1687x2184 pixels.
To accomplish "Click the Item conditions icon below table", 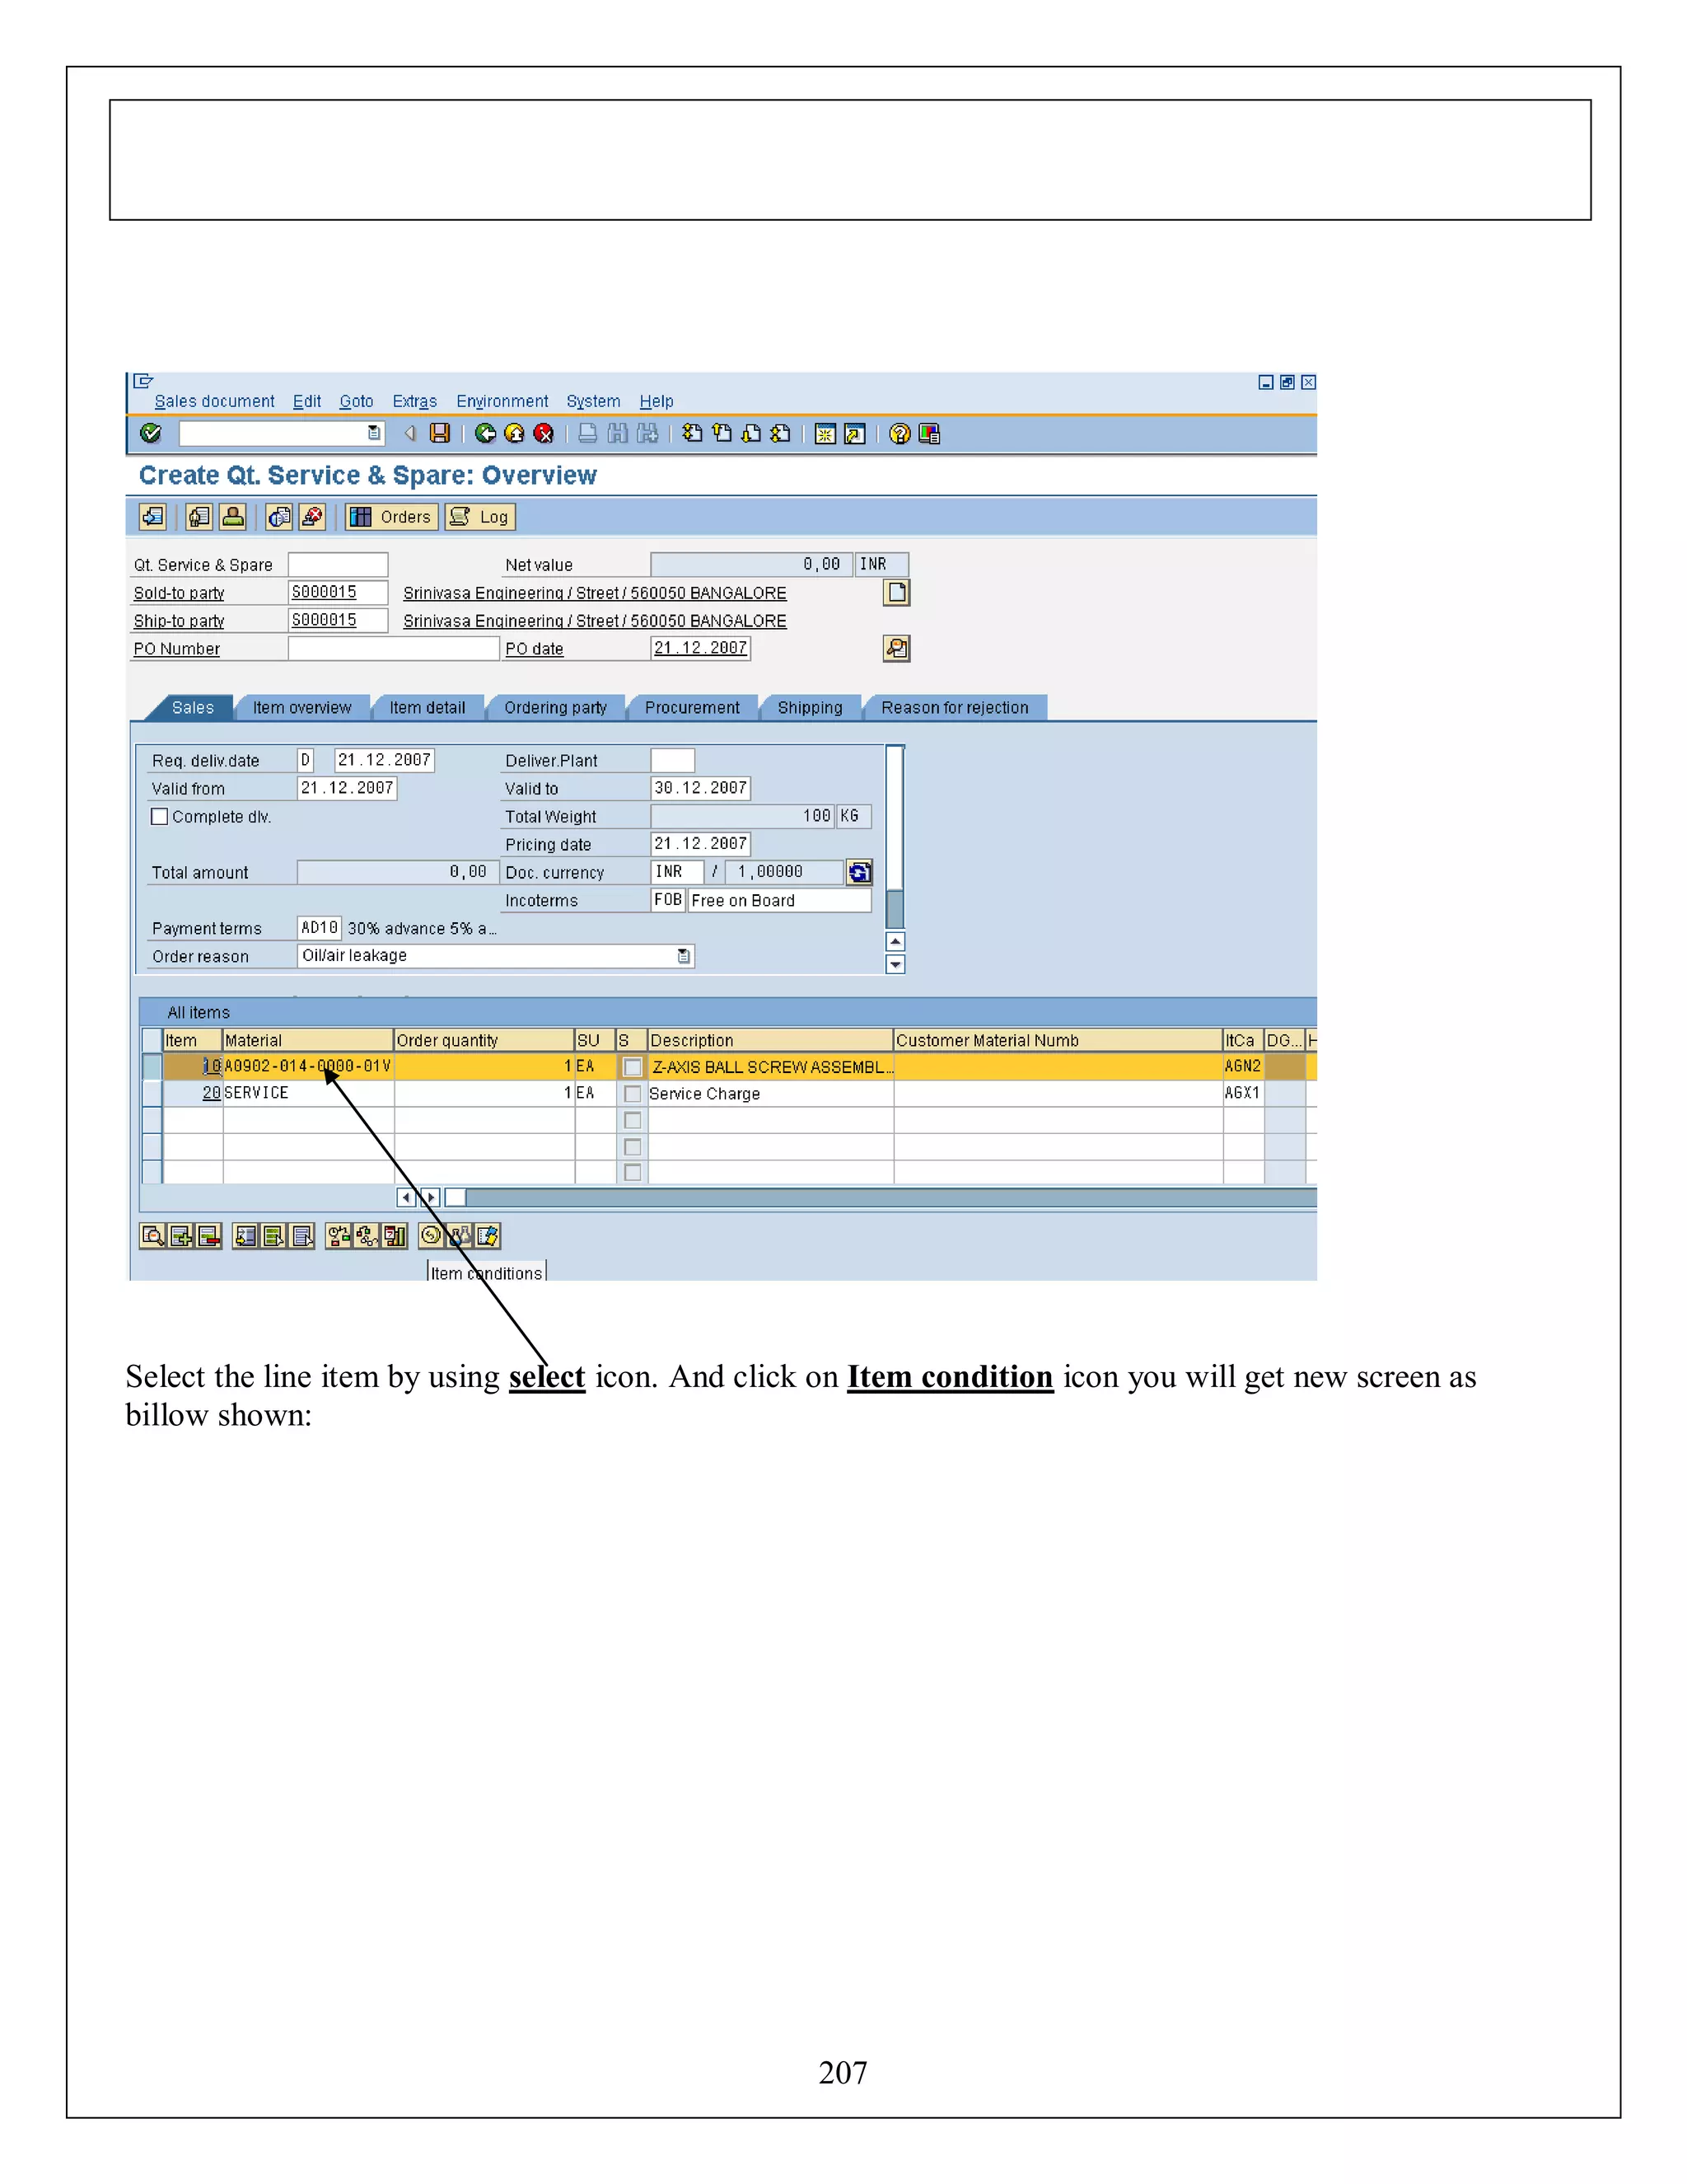I will pyautogui.click(x=431, y=1236).
